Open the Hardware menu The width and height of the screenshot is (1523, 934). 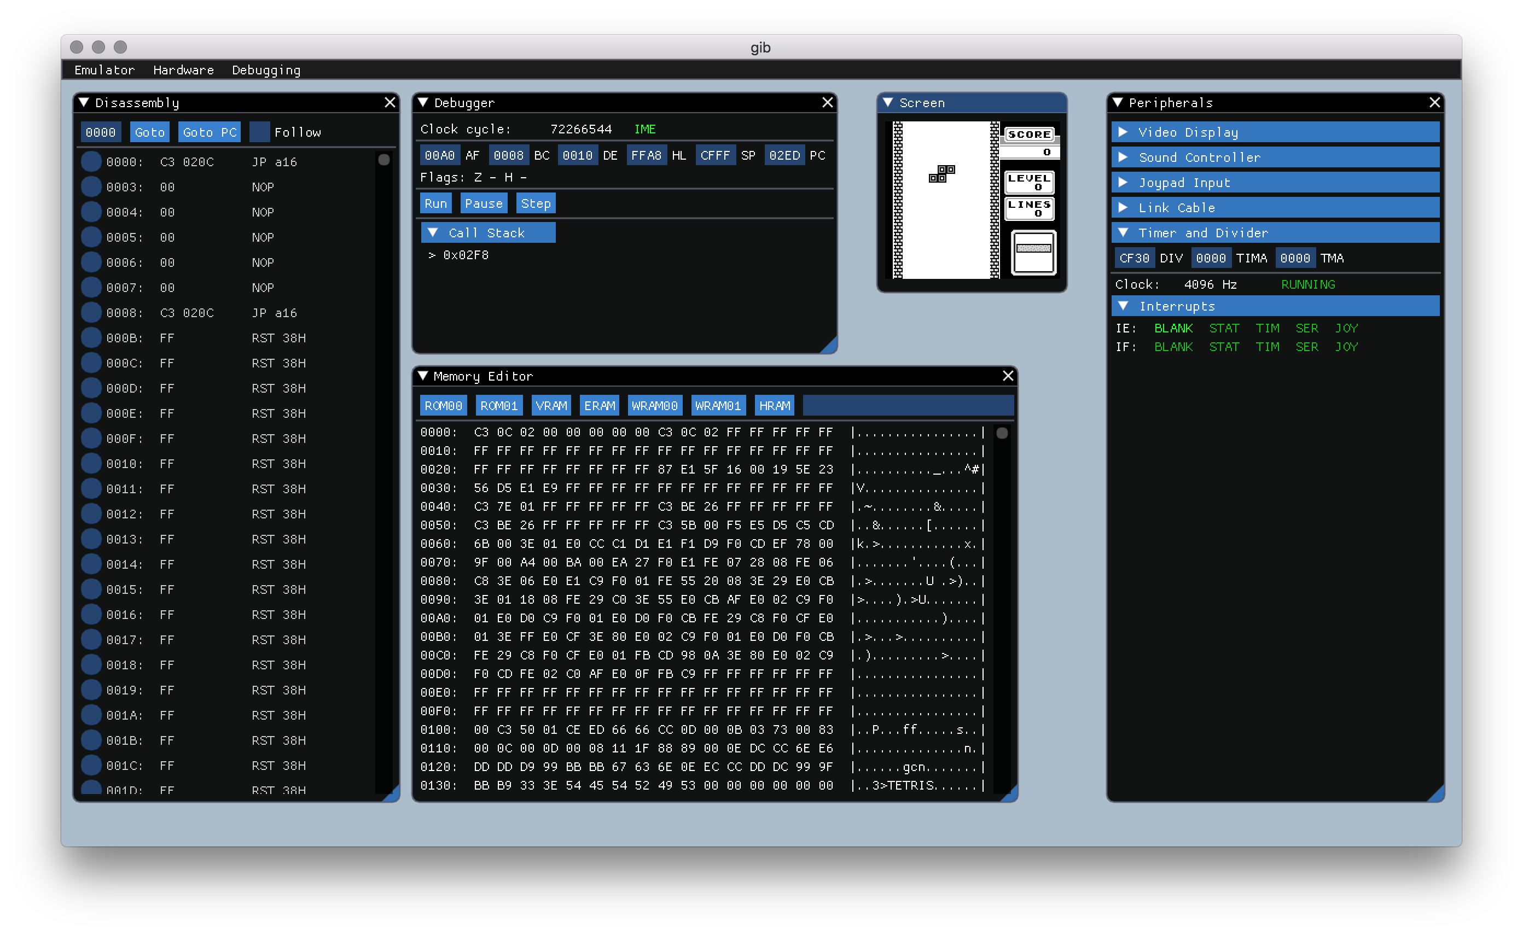coord(183,71)
